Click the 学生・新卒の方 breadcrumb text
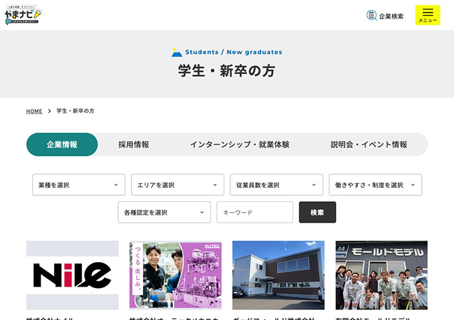Image resolution: width=454 pixels, height=320 pixels. (75, 111)
